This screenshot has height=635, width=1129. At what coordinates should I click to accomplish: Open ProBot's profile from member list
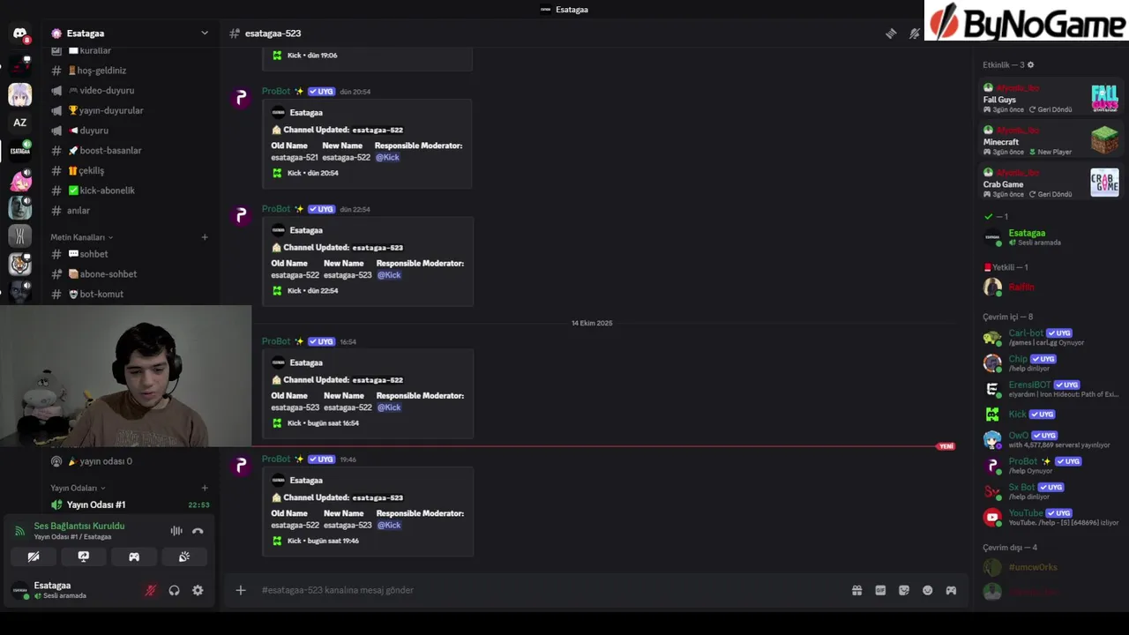point(1023,461)
